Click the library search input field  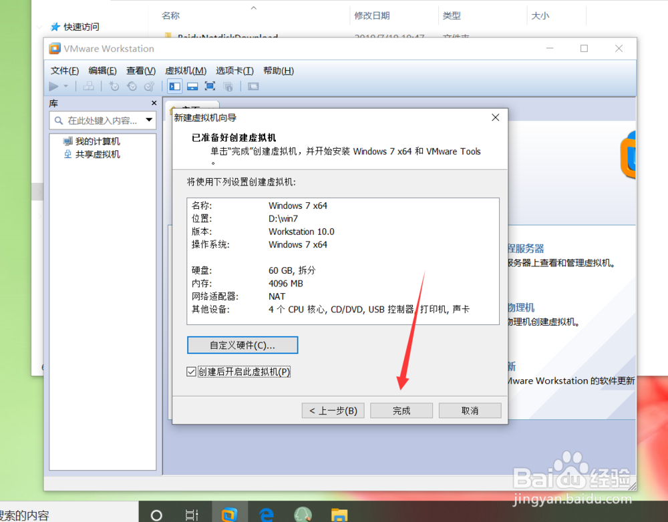(x=100, y=120)
